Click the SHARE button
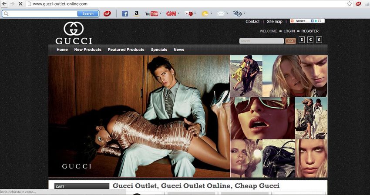Image resolution: width=370 pixels, height=195 pixels. pyautogui.click(x=307, y=21)
